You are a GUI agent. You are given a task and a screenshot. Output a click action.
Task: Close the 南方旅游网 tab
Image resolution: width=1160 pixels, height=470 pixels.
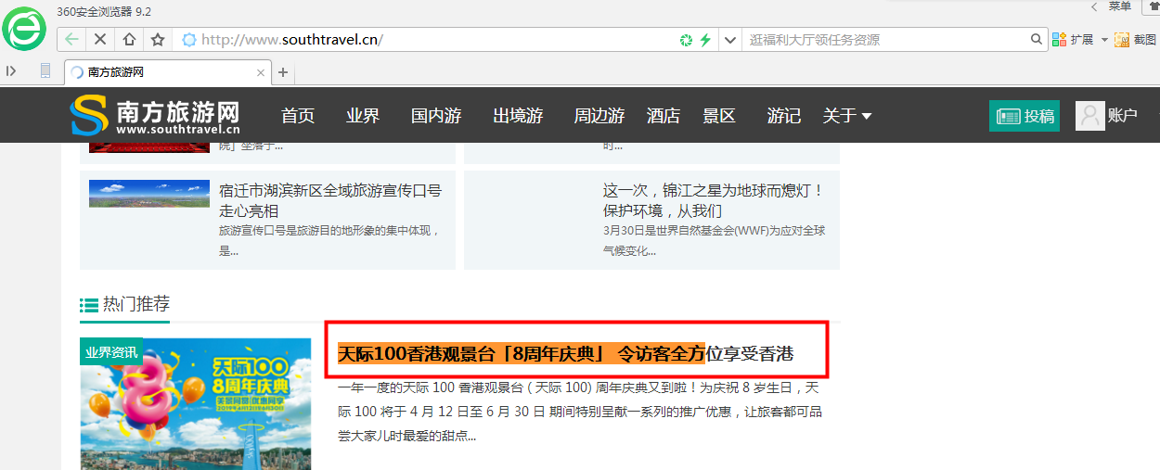(261, 72)
